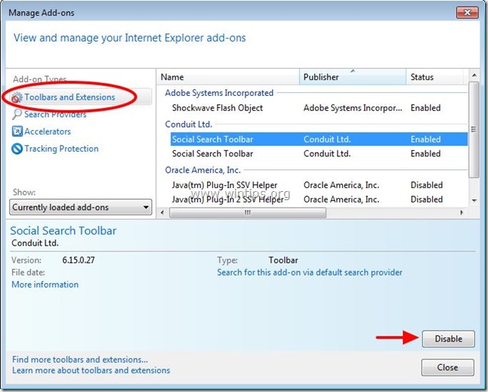
Task: Click the Oracle America, Inc. group header
Action: (202, 170)
